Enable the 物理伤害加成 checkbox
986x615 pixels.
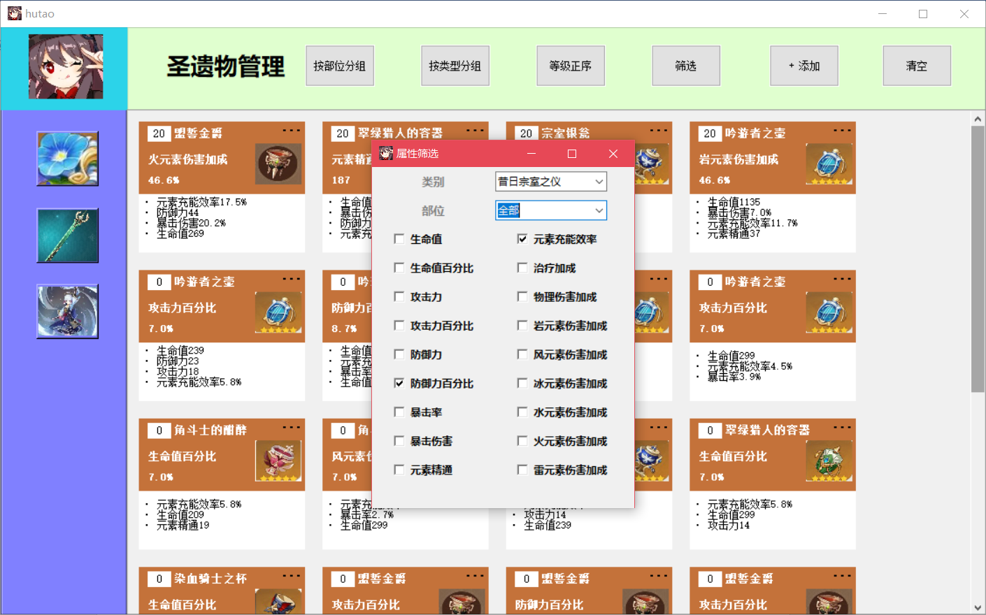(x=522, y=297)
